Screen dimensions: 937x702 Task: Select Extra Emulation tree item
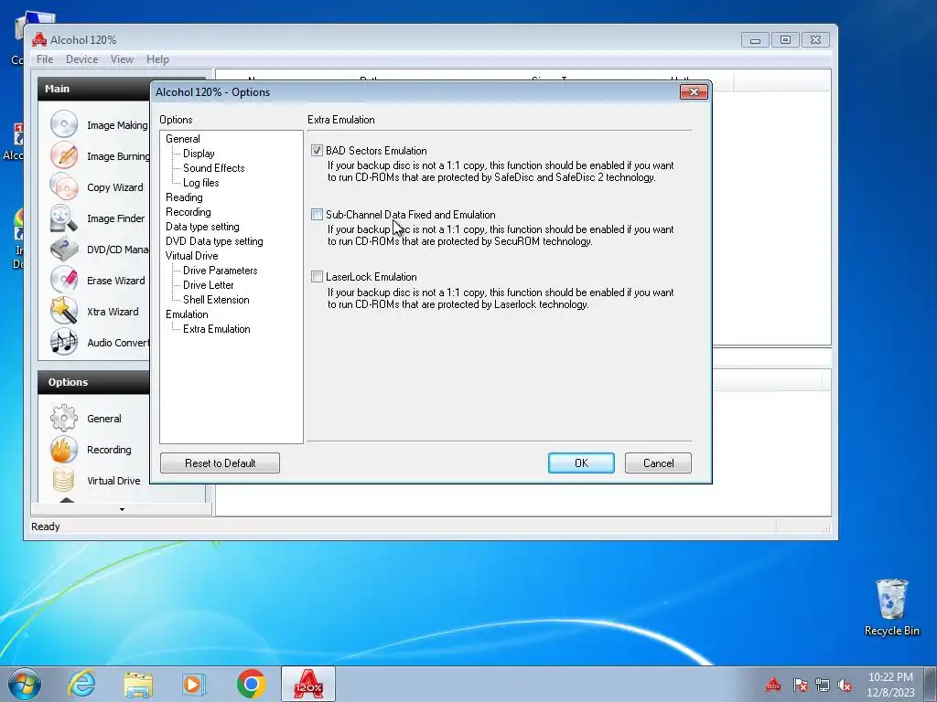click(x=216, y=329)
